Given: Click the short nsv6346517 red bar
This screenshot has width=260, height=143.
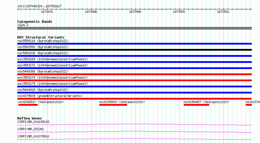Looking at the screenshot, I should click(28, 105).
